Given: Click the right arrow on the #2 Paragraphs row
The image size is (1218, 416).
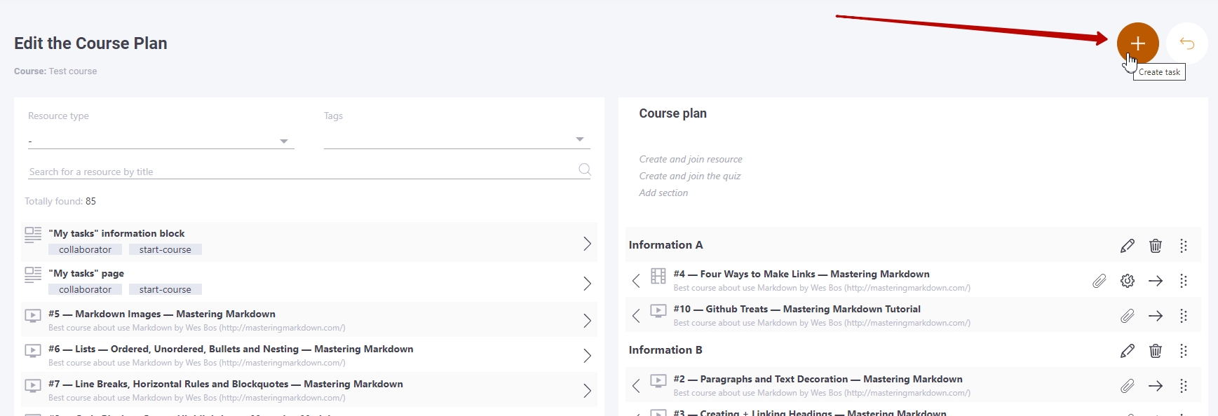Looking at the screenshot, I should point(1156,386).
